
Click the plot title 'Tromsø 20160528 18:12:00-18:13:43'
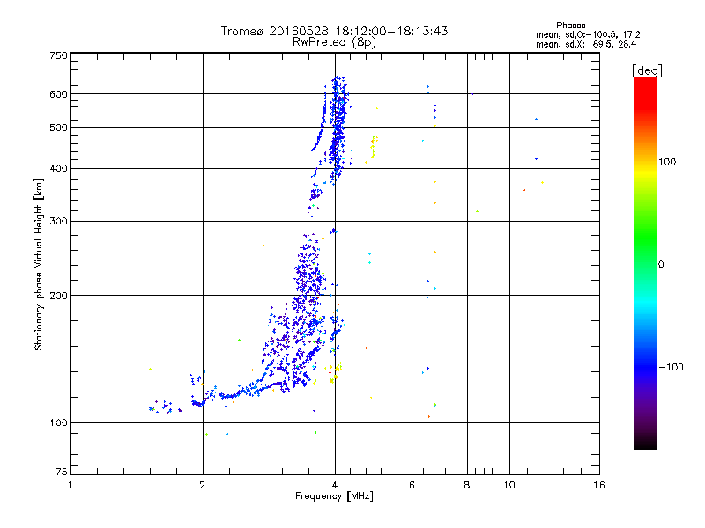pyautogui.click(x=334, y=31)
